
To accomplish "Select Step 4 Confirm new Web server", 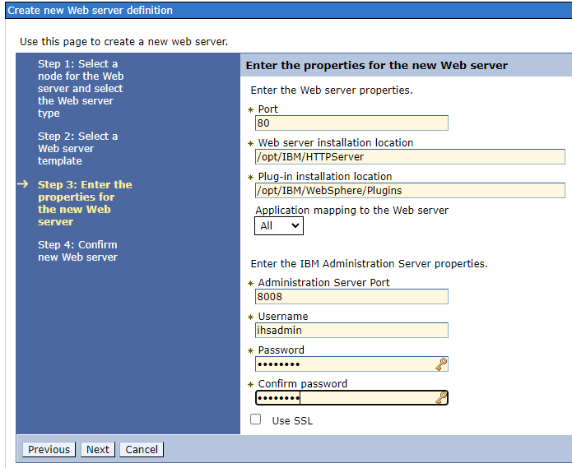I will pyautogui.click(x=77, y=251).
